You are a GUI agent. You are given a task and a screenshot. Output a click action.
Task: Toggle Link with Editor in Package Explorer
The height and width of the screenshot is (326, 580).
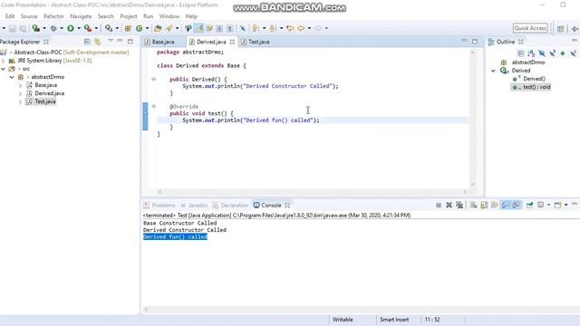coord(98,42)
